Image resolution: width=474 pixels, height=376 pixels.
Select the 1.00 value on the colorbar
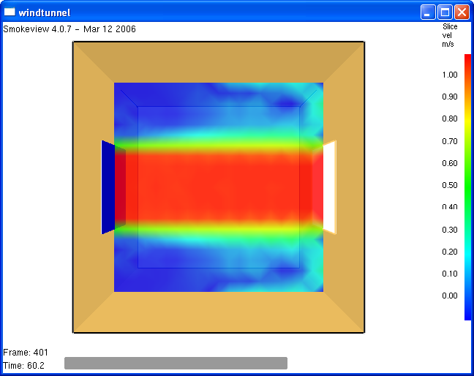[x=450, y=75]
